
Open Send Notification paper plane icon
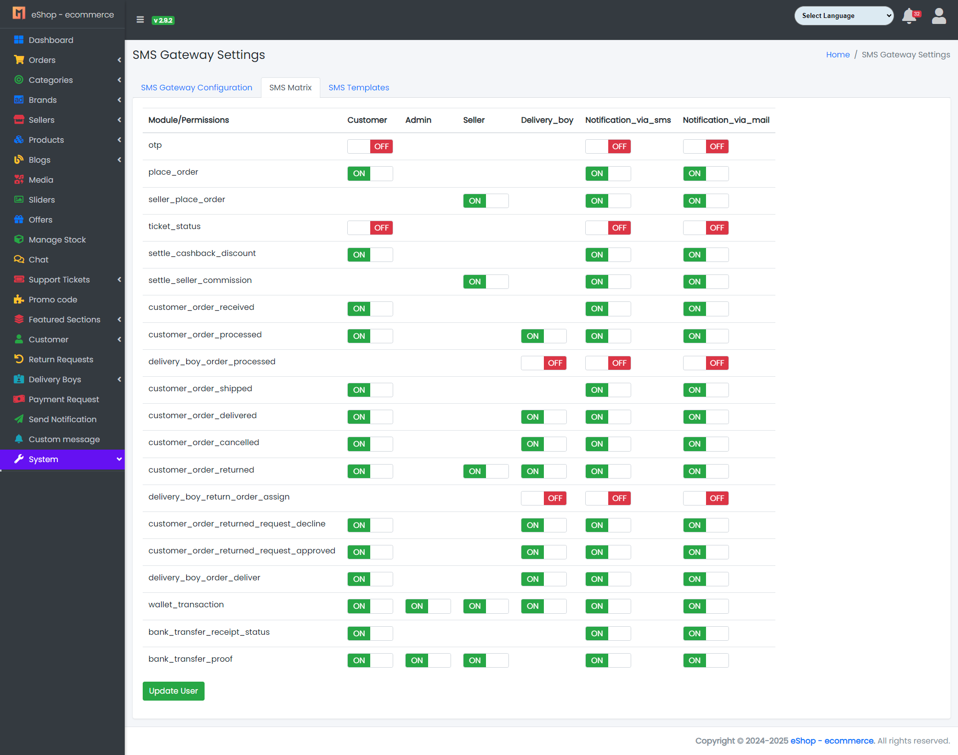click(19, 419)
